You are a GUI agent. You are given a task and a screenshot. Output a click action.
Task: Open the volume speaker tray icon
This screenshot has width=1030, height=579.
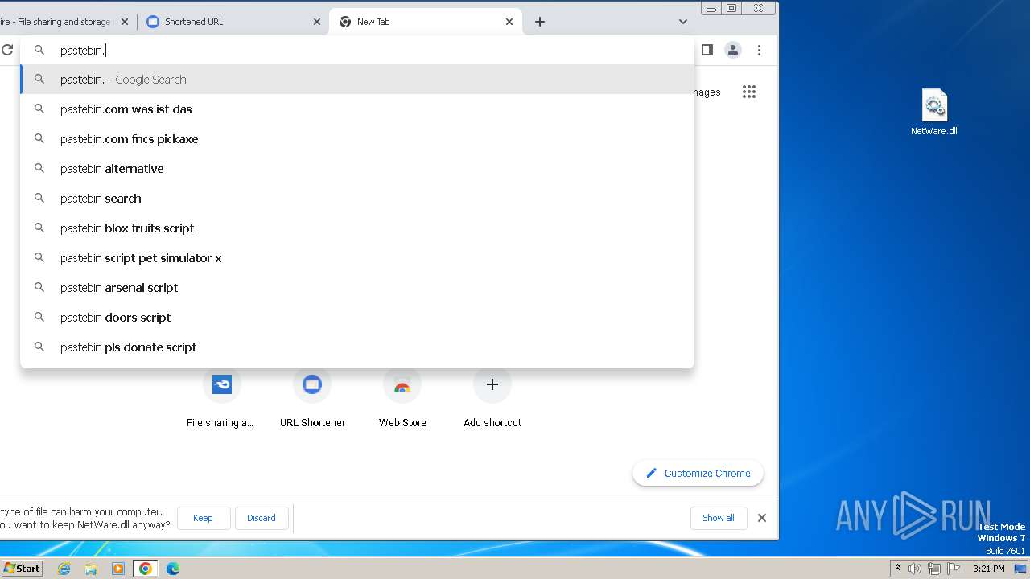point(915,569)
